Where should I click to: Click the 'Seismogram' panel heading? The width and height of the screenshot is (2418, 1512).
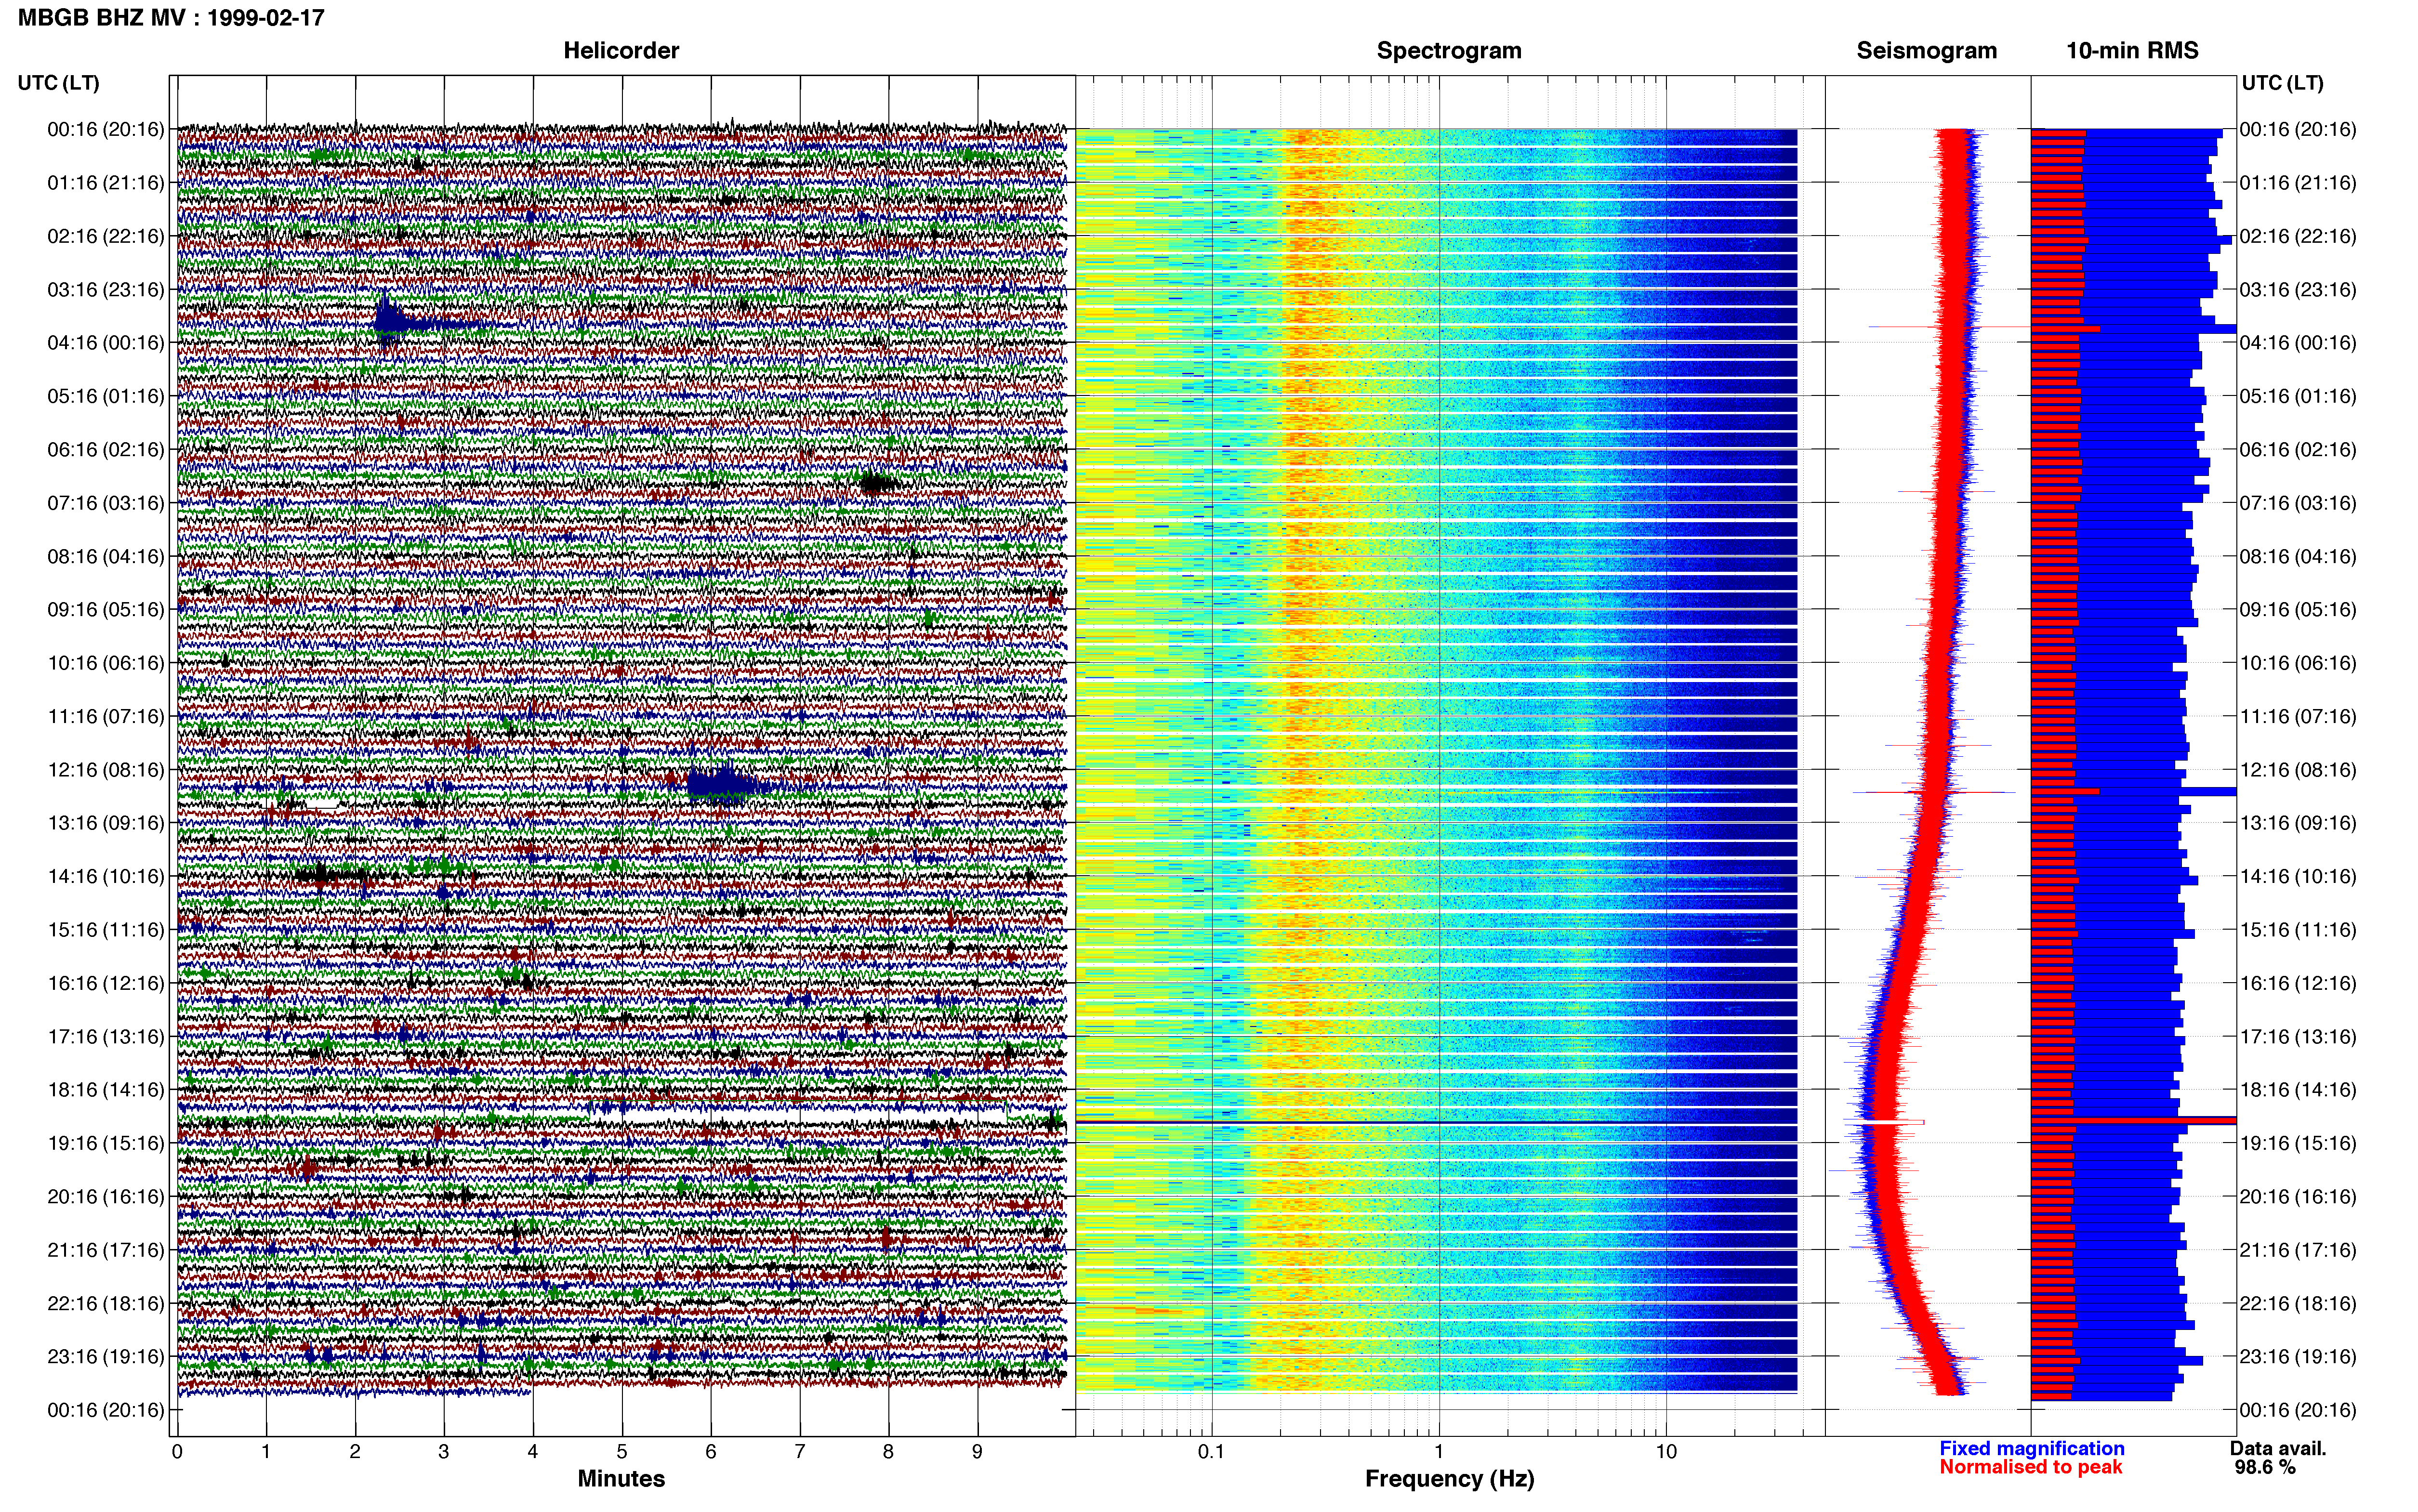tap(1926, 51)
